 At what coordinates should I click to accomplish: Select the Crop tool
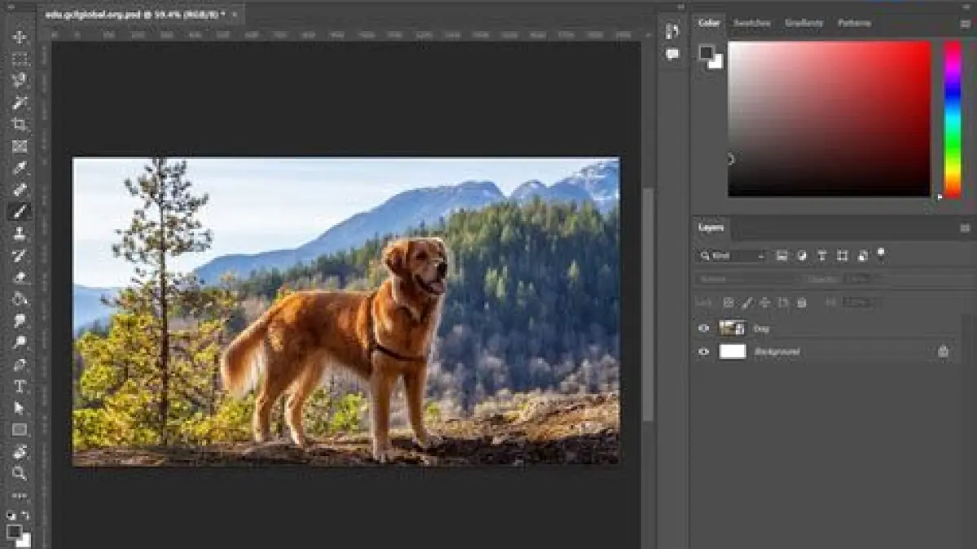tap(20, 125)
